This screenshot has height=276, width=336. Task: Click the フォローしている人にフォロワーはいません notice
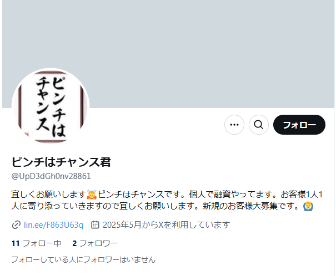click(x=83, y=259)
